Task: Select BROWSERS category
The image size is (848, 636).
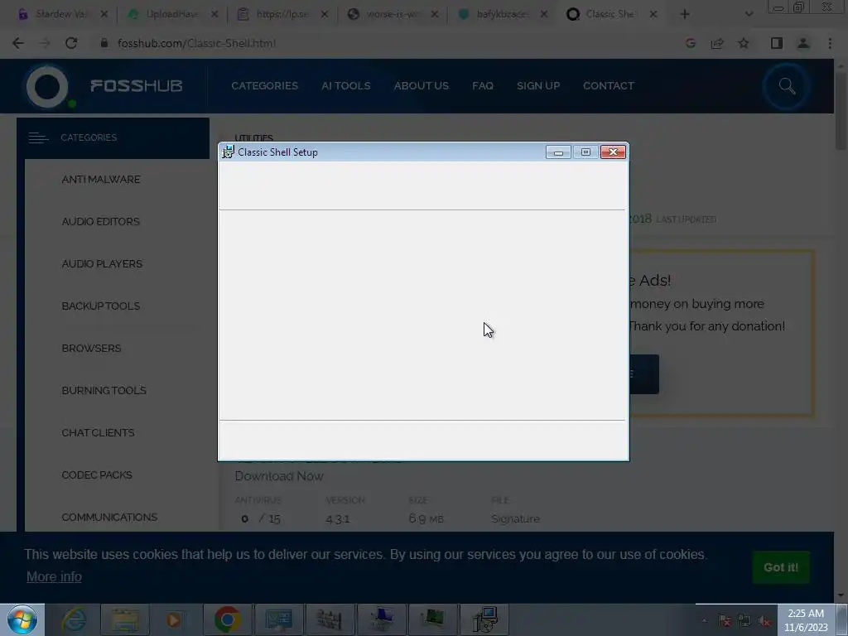Action: (91, 349)
